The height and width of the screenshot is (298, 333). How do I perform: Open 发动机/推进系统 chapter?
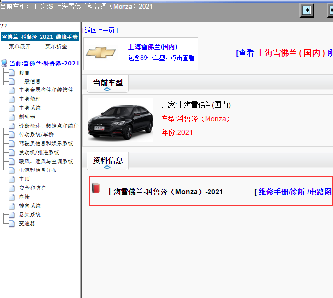coord(39,153)
